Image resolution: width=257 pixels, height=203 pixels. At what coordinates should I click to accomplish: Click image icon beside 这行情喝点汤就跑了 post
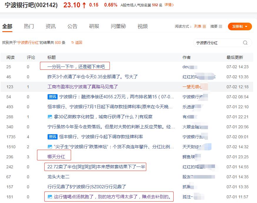click(x=50, y=197)
